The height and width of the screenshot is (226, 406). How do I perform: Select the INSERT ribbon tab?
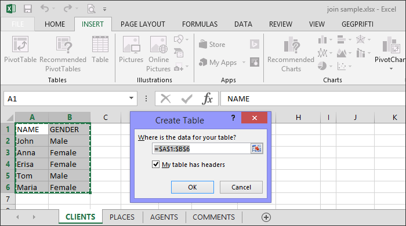pyautogui.click(x=93, y=24)
